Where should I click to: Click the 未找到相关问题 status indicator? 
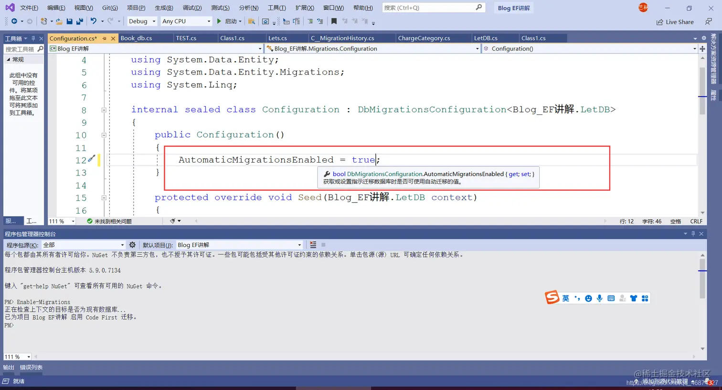(109, 221)
